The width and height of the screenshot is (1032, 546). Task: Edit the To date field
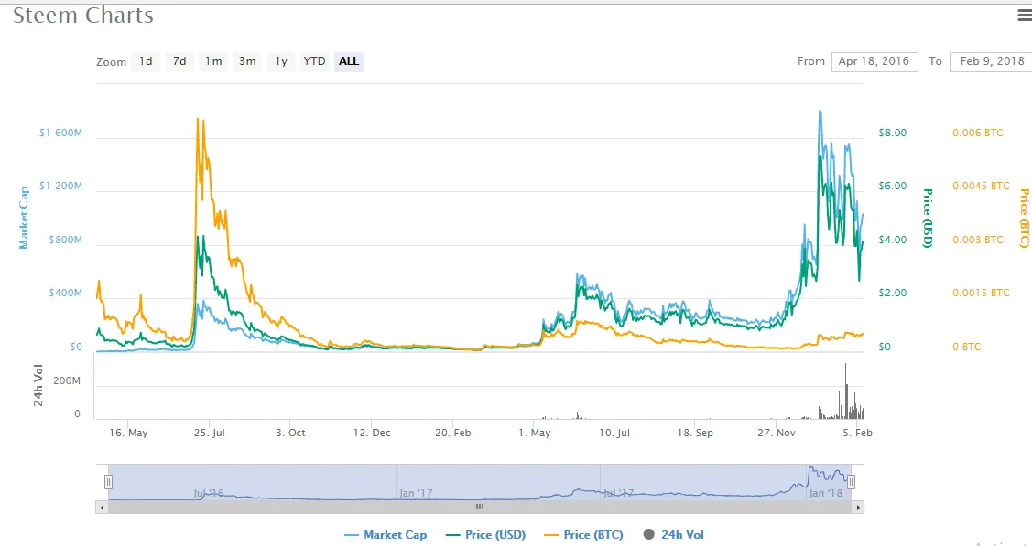click(991, 61)
